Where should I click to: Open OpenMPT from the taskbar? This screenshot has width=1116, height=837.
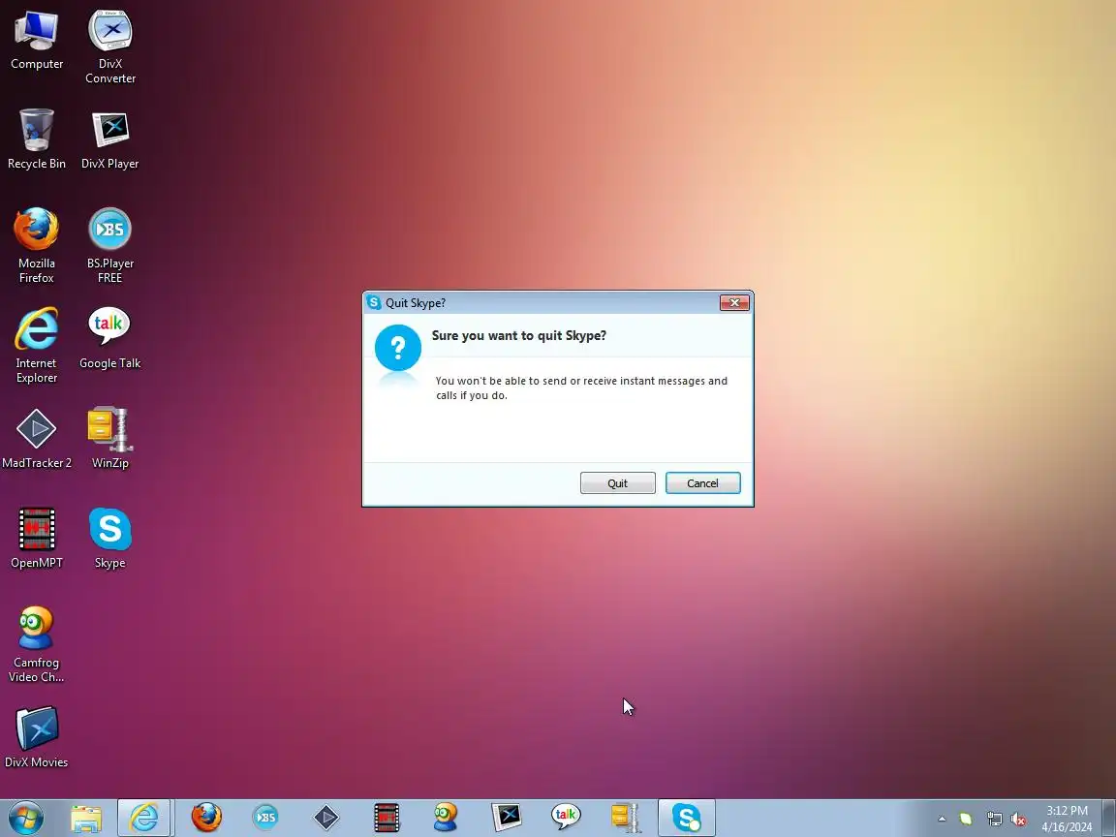(387, 818)
